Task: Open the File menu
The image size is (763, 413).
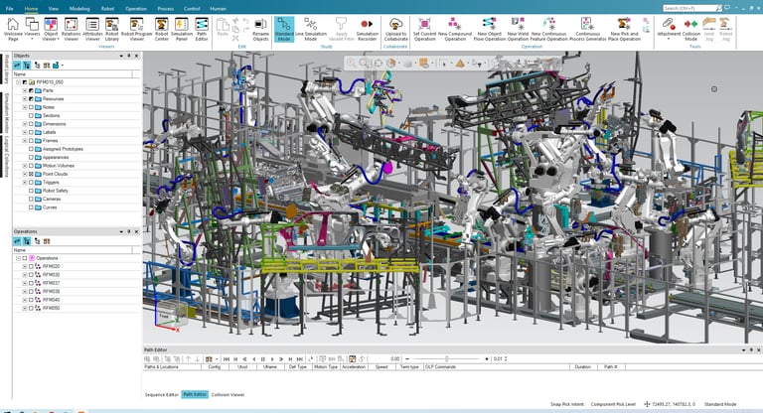Action: pyautogui.click(x=9, y=8)
